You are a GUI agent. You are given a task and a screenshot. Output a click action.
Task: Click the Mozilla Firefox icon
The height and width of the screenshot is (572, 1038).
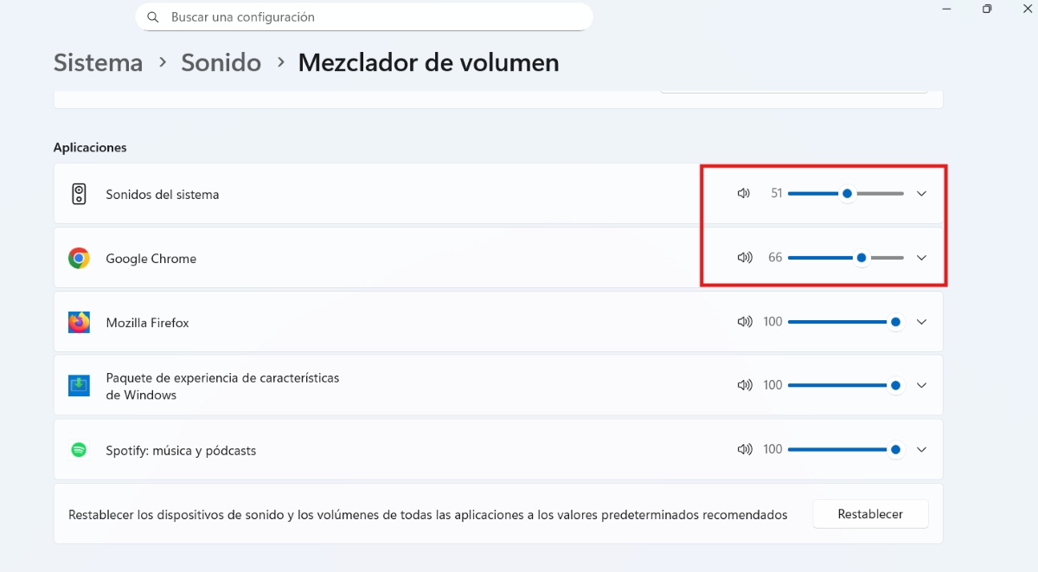pos(79,321)
